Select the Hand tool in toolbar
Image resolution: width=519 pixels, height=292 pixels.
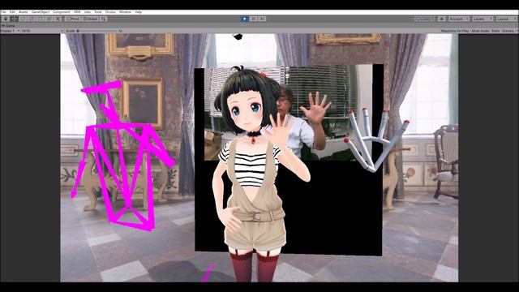[6, 19]
